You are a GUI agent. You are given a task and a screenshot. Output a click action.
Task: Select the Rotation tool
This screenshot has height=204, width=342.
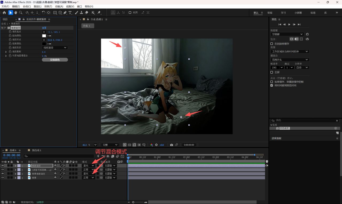tap(44, 13)
